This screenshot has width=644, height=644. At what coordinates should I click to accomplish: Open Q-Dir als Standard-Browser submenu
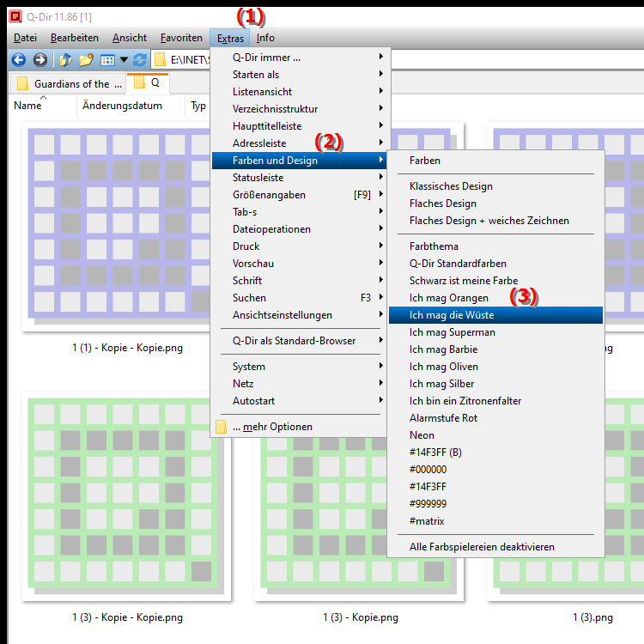(299, 341)
